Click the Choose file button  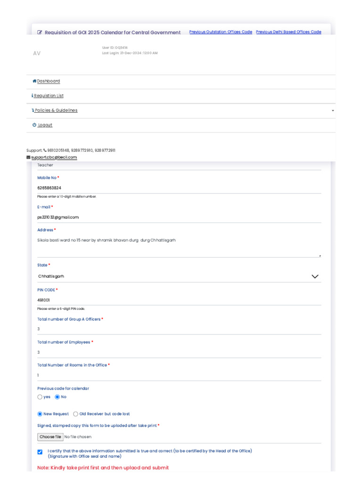(x=50, y=437)
